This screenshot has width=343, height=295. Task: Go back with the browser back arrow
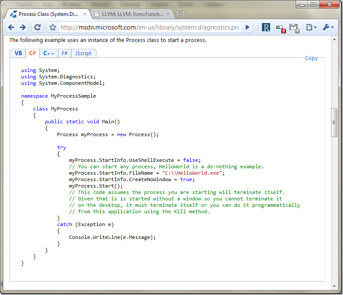coord(11,27)
